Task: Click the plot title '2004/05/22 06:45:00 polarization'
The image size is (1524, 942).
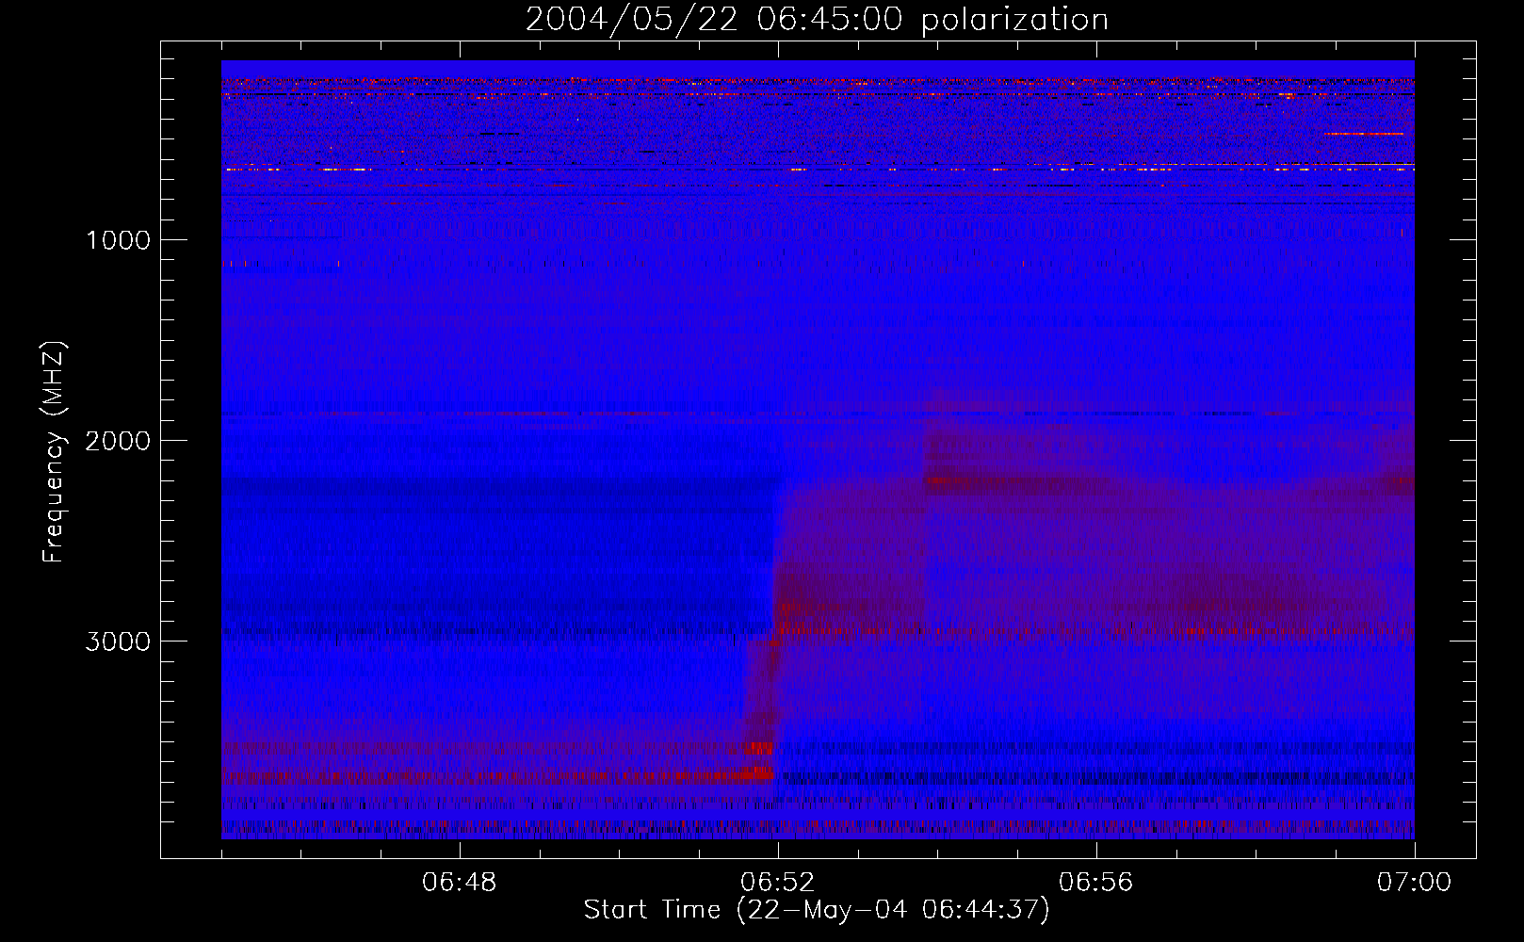Action: pos(817,20)
